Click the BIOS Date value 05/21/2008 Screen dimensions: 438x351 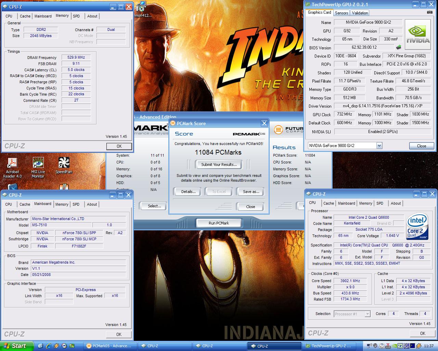coord(78,275)
